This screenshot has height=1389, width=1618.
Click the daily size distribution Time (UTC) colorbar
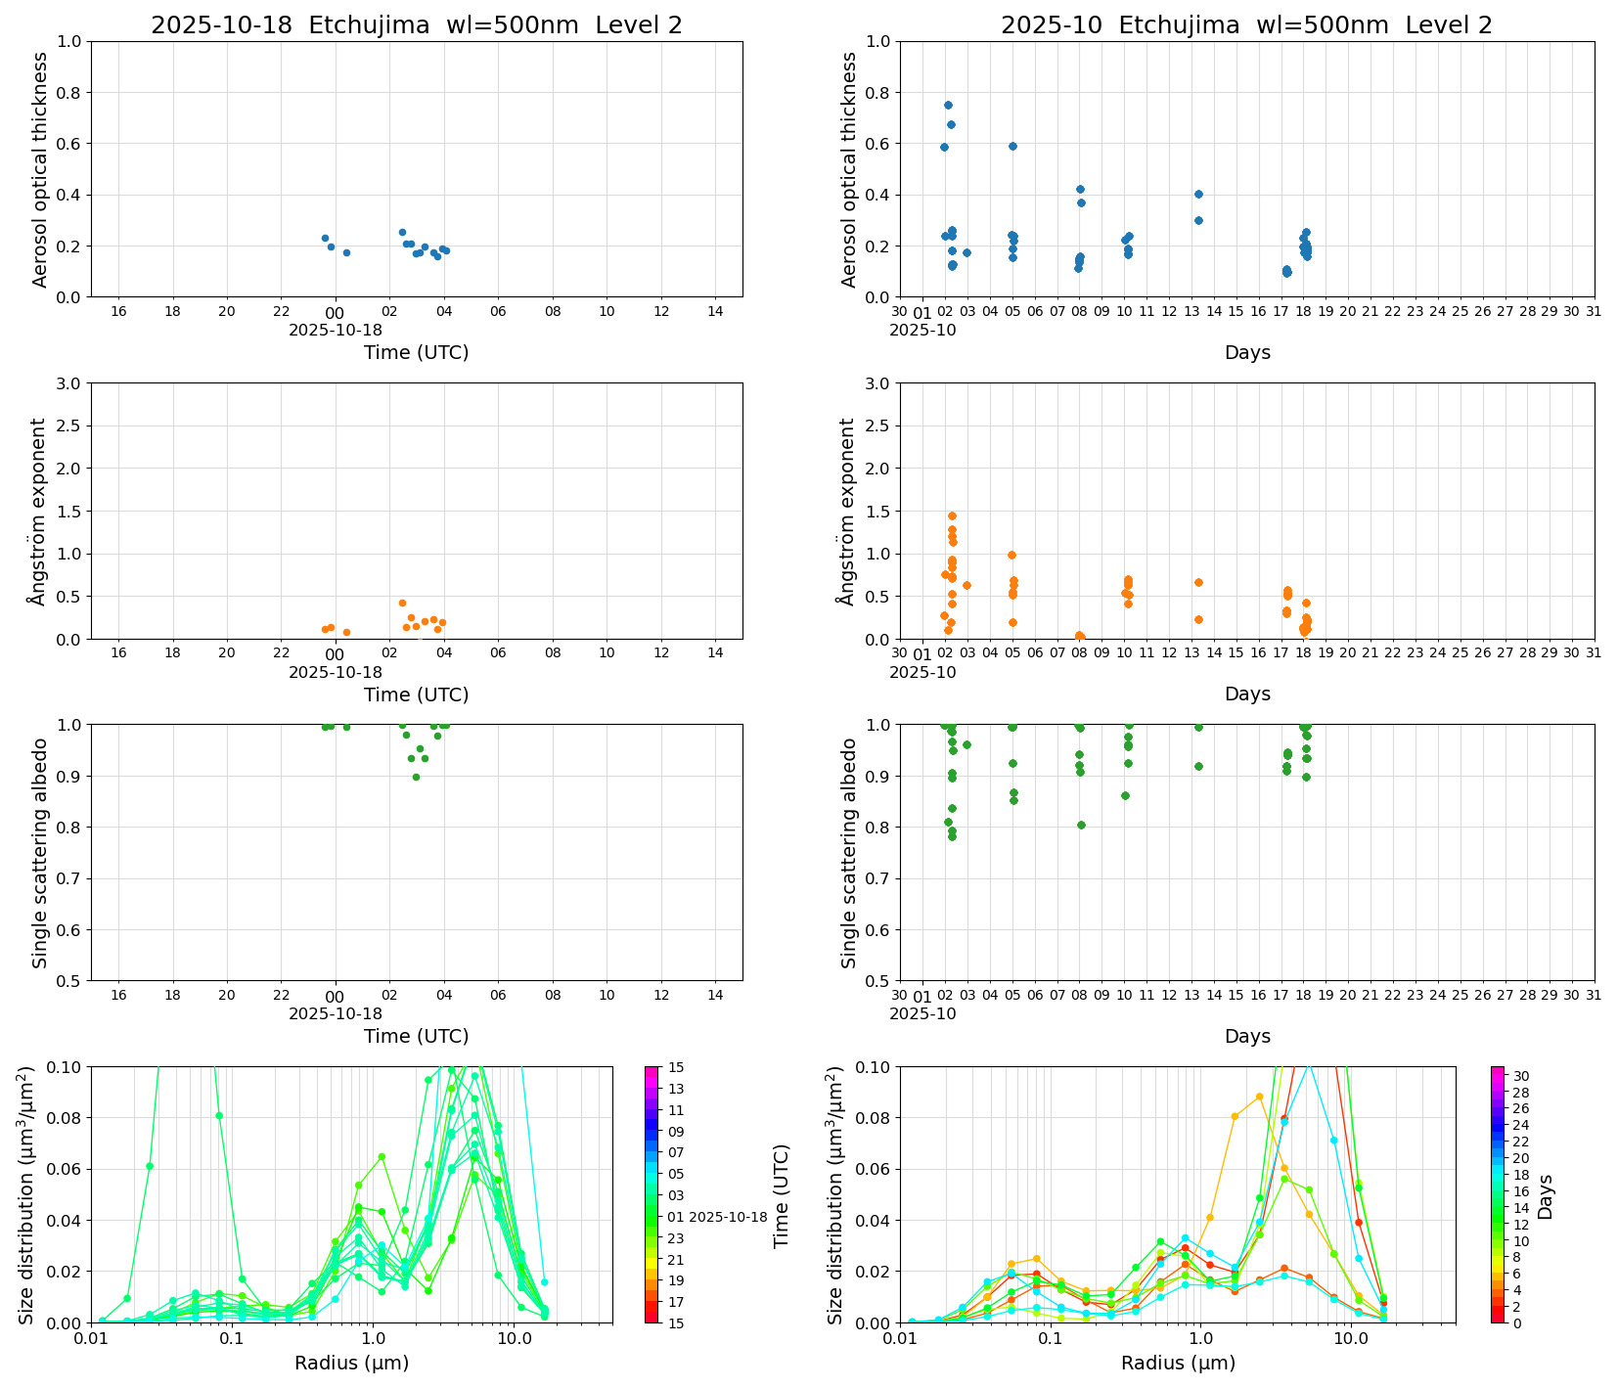click(652, 1193)
